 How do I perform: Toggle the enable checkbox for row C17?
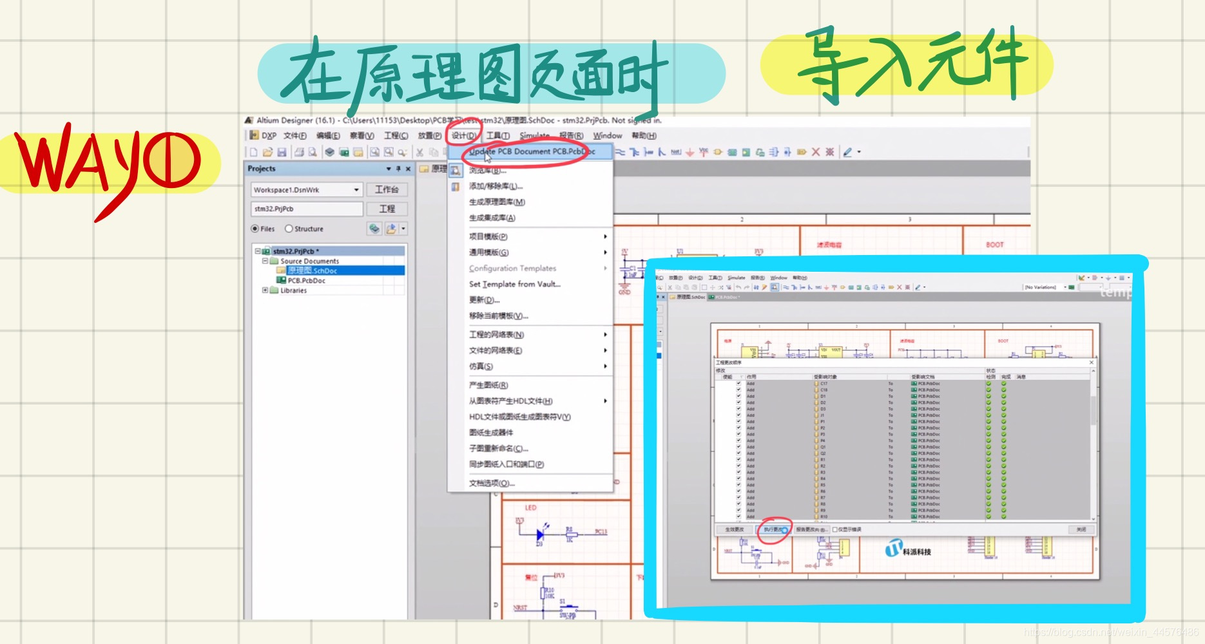click(x=738, y=384)
